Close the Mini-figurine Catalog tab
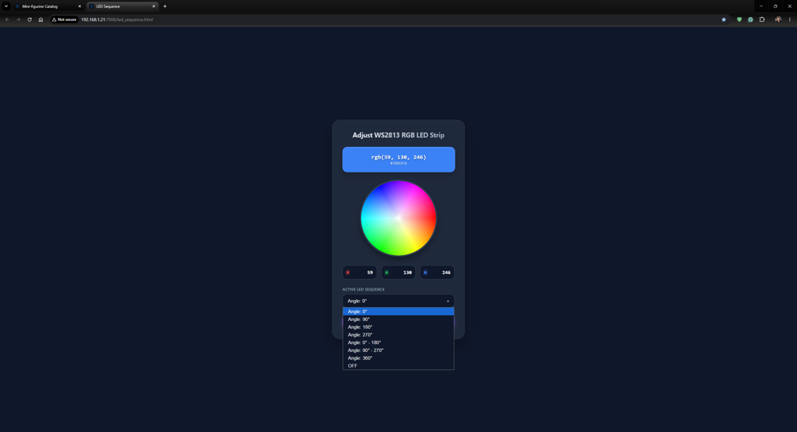Screen dimensions: 797x432 (x=79, y=6)
